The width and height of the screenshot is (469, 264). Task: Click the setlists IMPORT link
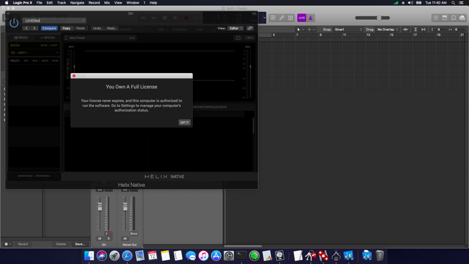point(44,45)
